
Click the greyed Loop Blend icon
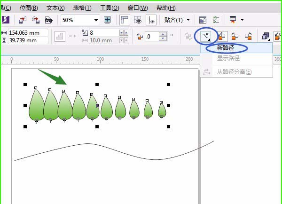(188, 36)
